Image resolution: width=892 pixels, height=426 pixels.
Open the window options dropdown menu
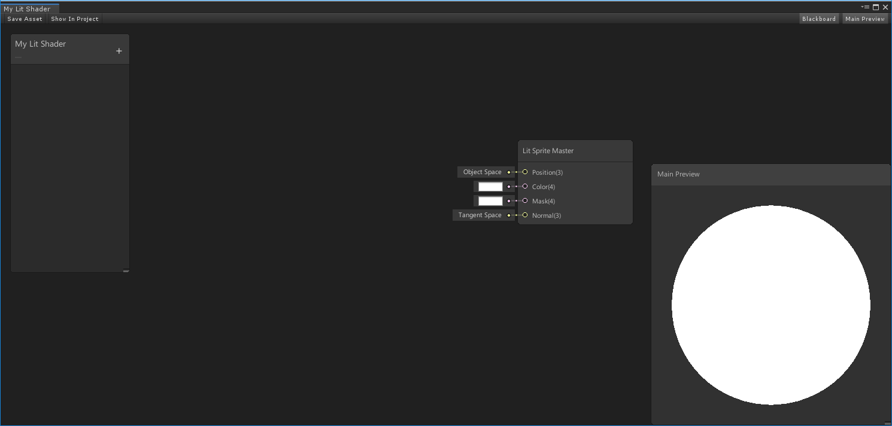coord(864,7)
